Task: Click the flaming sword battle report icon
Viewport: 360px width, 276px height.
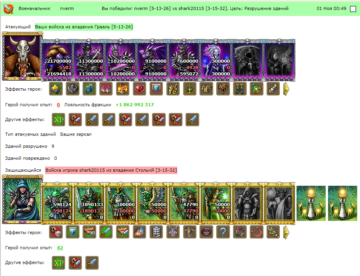Action: pyautogui.click(x=8, y=9)
